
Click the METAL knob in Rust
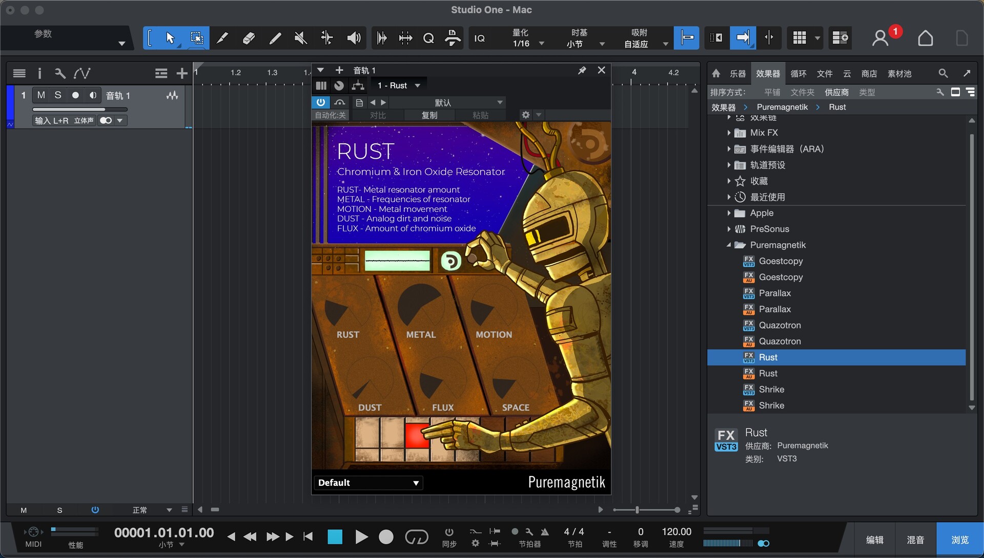420,306
